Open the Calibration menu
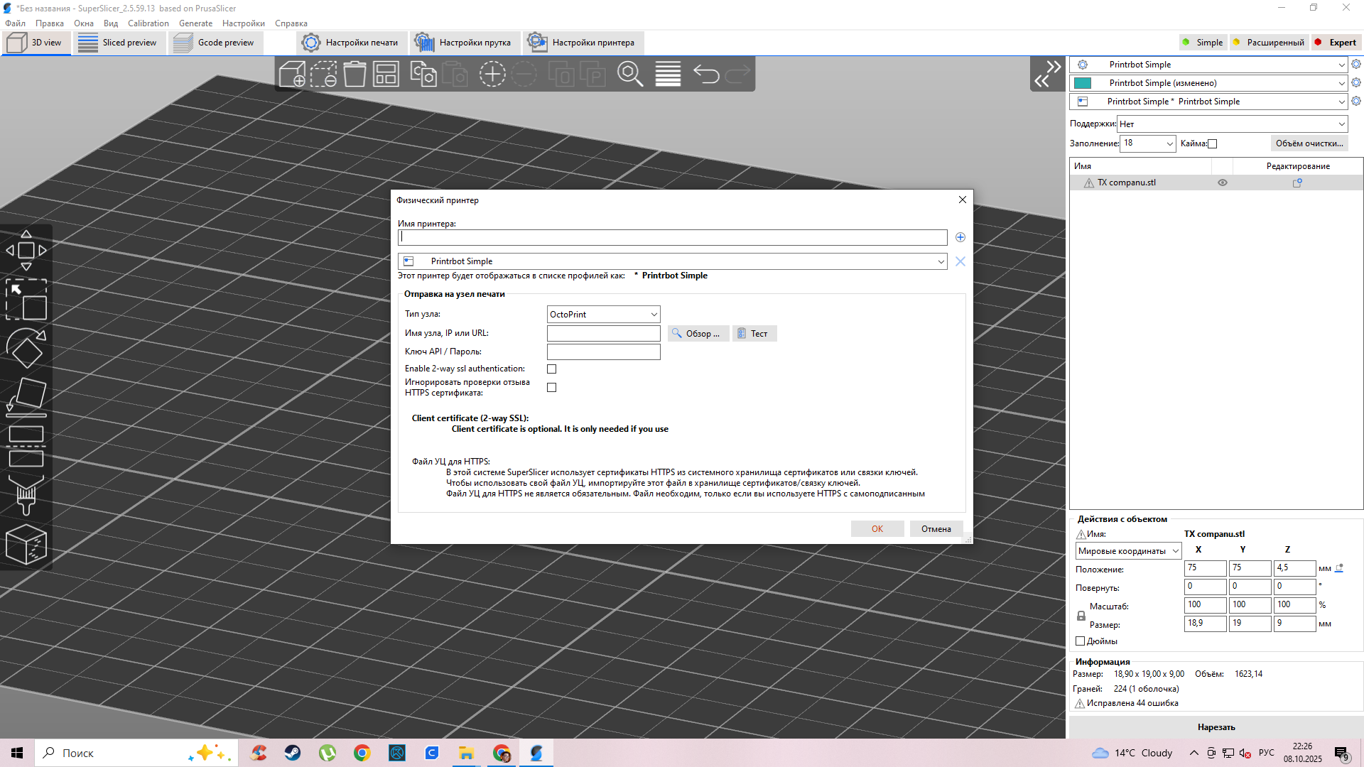The image size is (1364, 767). [148, 23]
